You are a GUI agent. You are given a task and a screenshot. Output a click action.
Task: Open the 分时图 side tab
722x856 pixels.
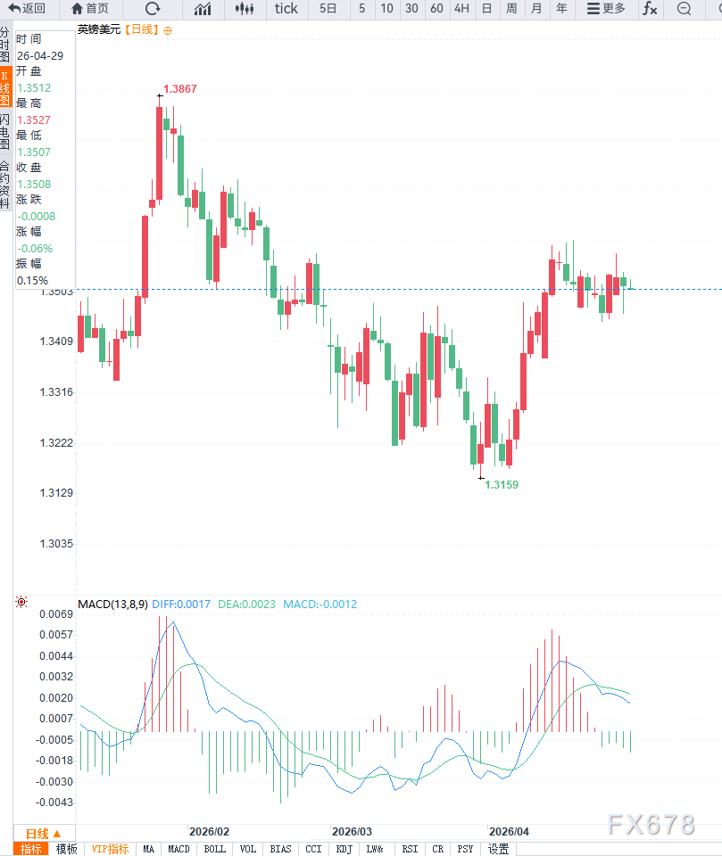click(x=5, y=44)
